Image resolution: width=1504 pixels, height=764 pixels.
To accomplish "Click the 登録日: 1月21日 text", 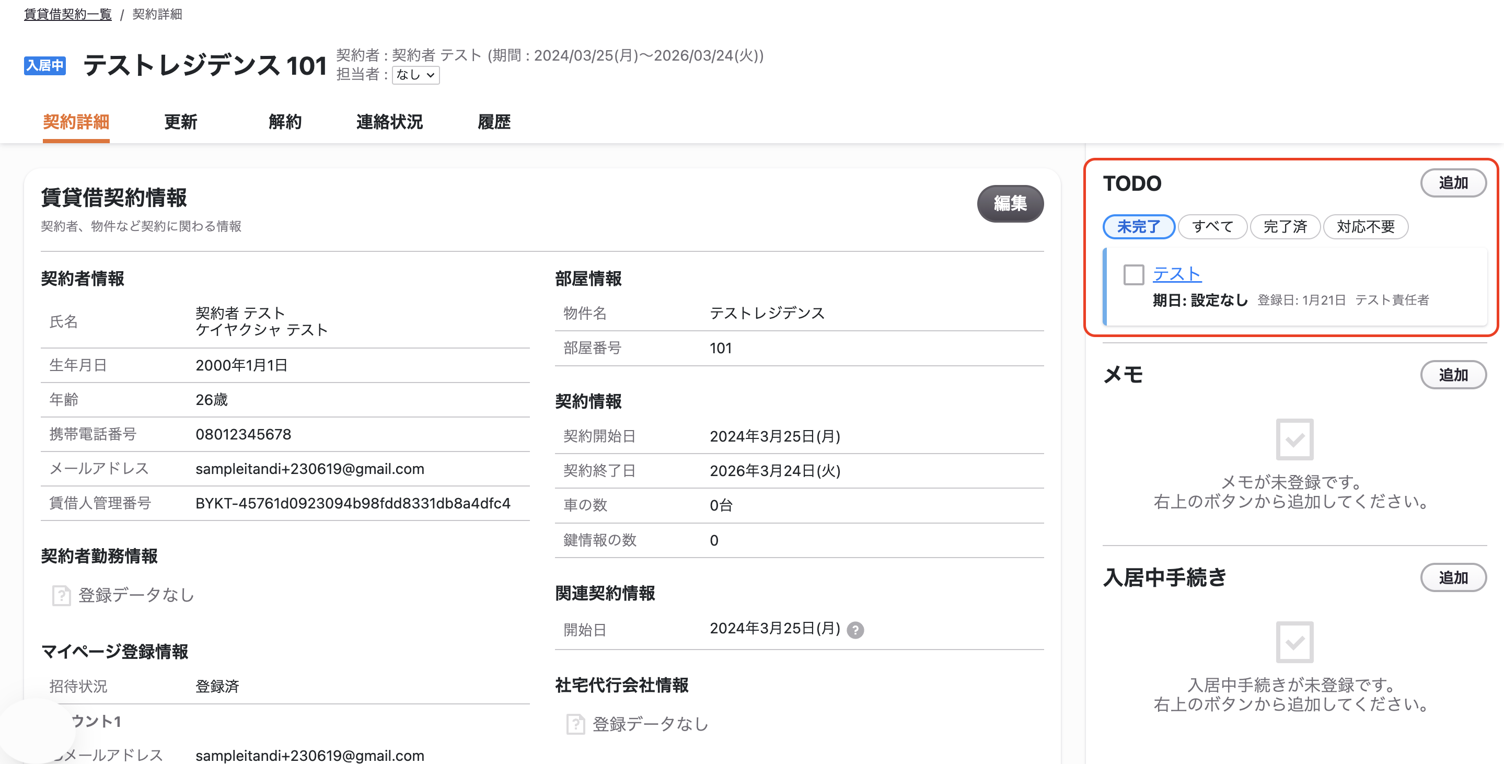I will 1301,300.
